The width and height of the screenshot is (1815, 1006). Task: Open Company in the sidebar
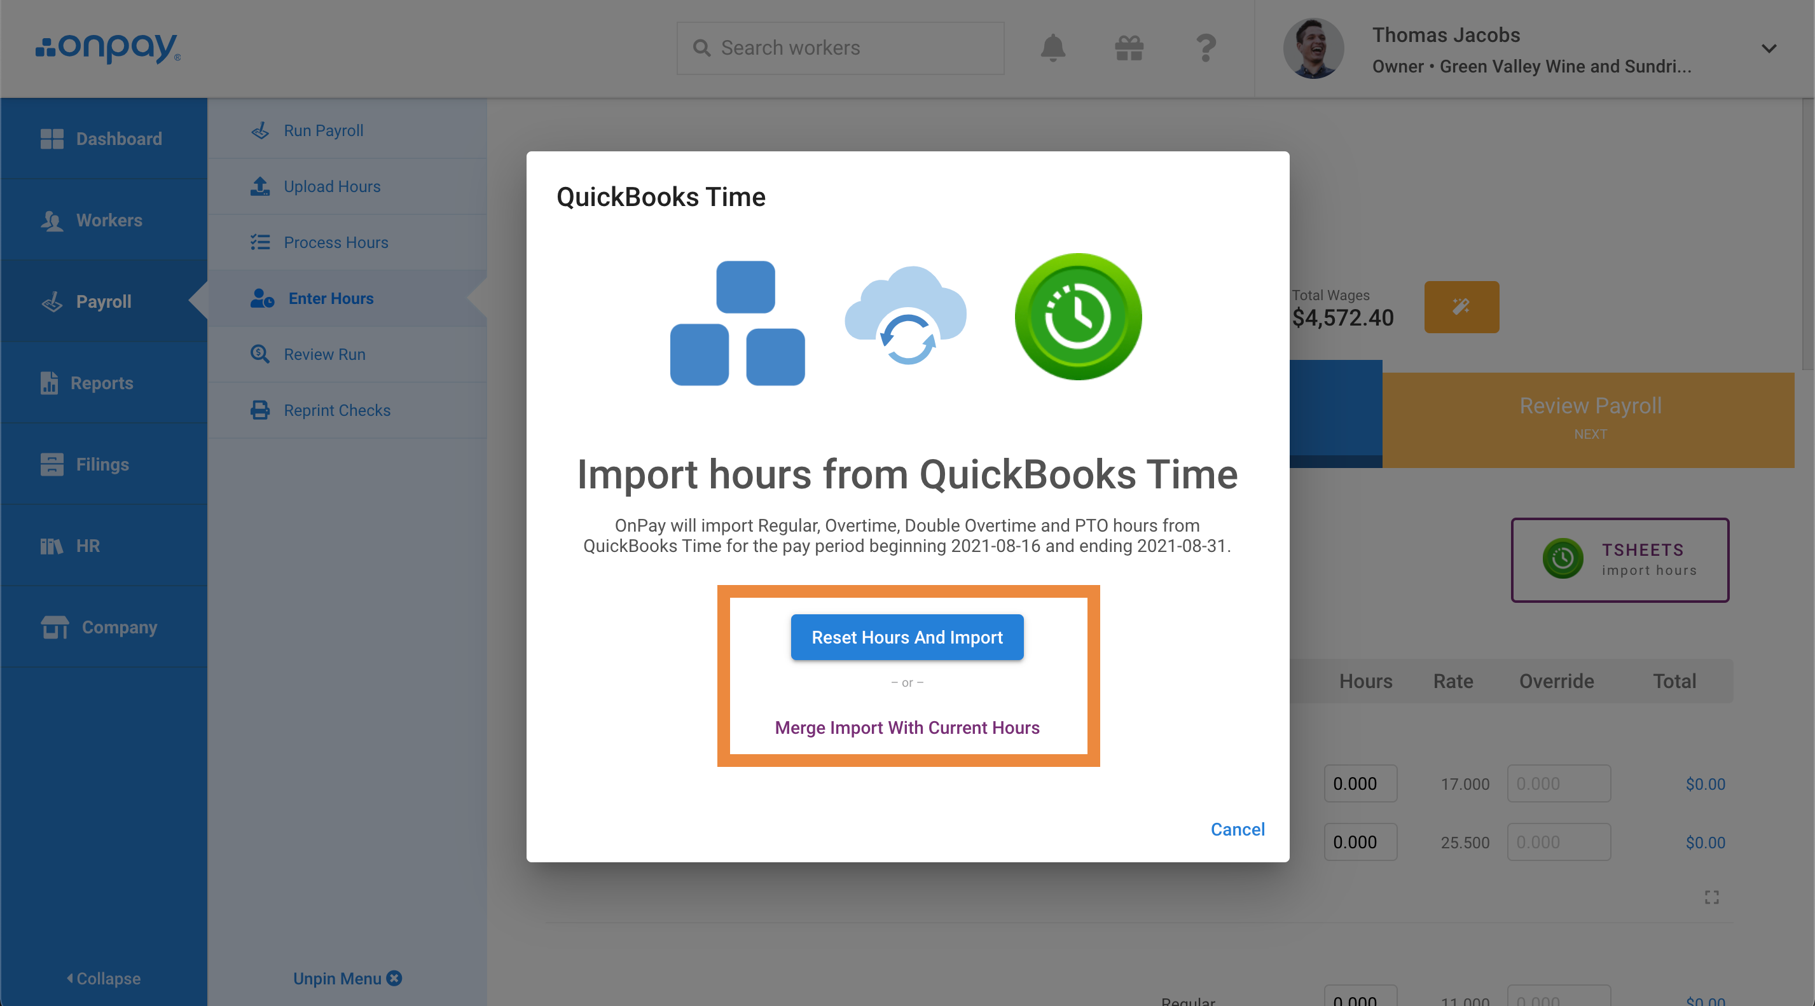point(104,627)
